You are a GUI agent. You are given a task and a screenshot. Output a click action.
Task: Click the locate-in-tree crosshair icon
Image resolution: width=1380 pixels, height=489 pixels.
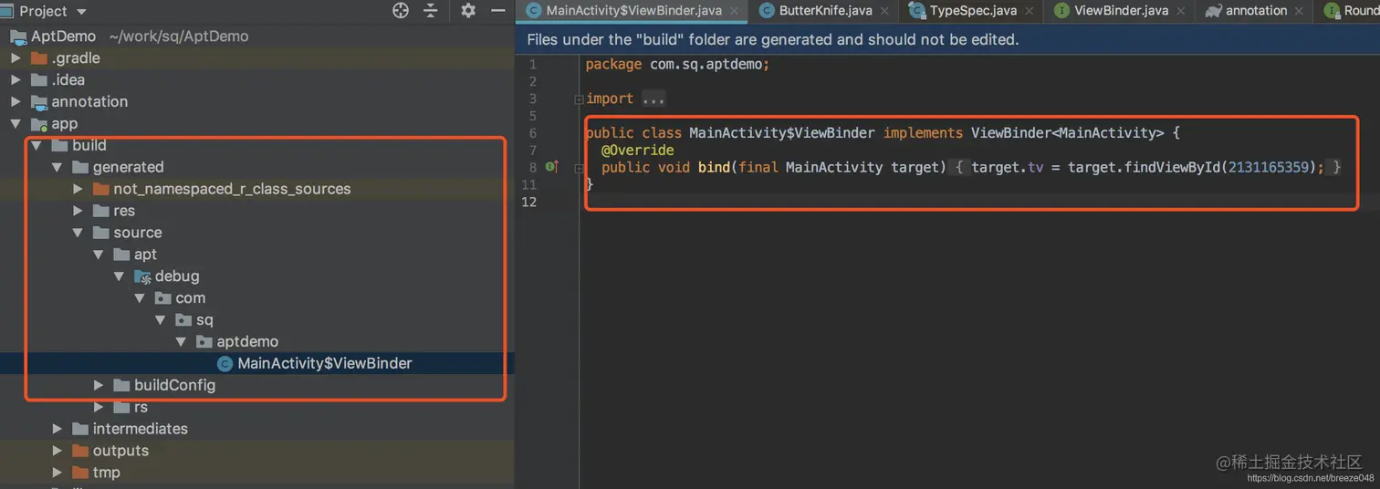[400, 11]
